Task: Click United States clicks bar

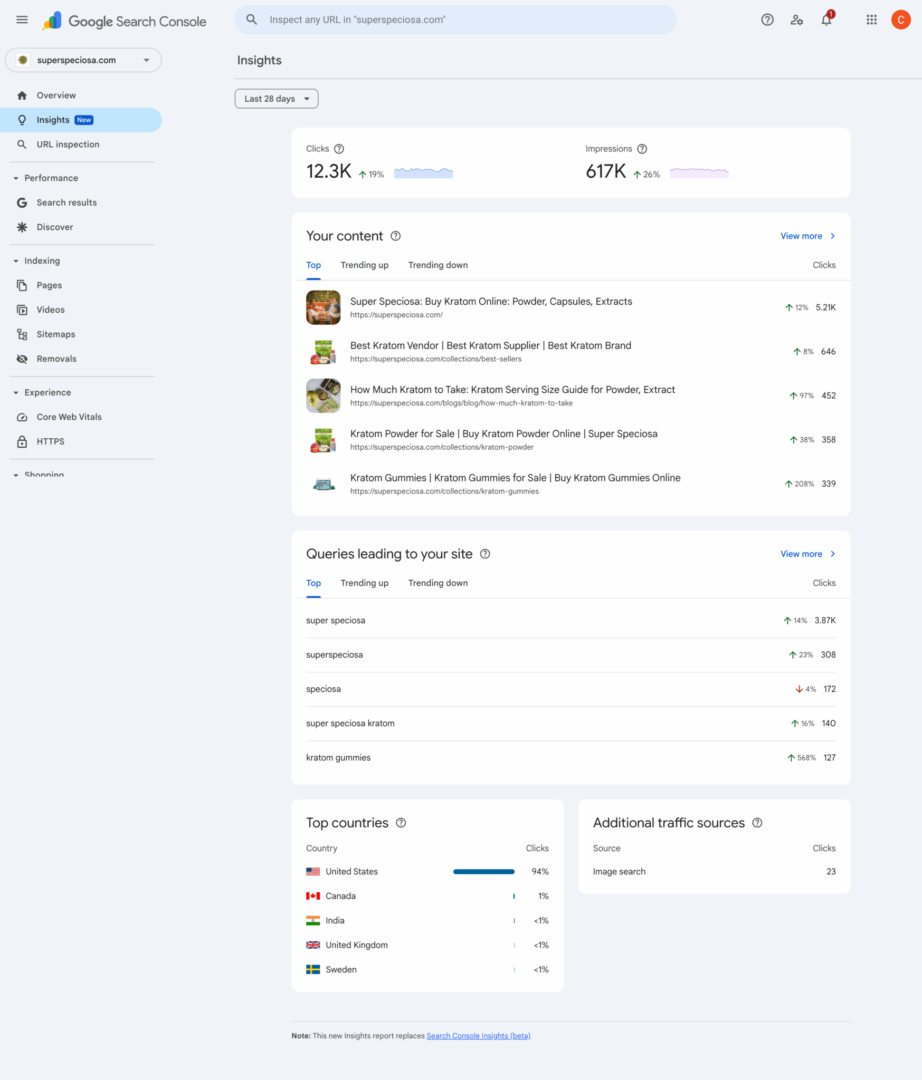Action: pos(483,872)
